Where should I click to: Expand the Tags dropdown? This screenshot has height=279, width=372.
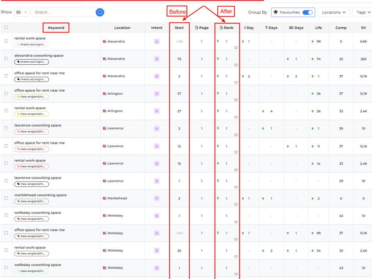[x=363, y=12]
